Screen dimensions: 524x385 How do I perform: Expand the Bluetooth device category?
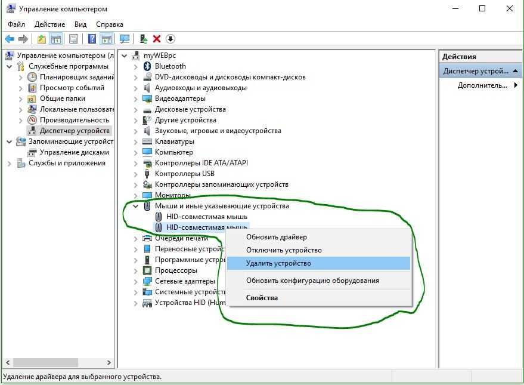[x=136, y=66]
